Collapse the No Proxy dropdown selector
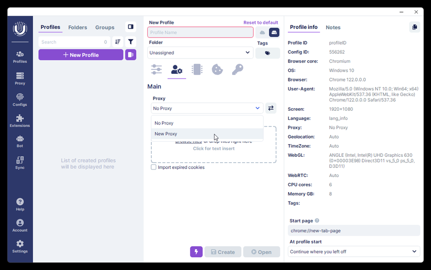The image size is (431, 270). click(x=207, y=108)
